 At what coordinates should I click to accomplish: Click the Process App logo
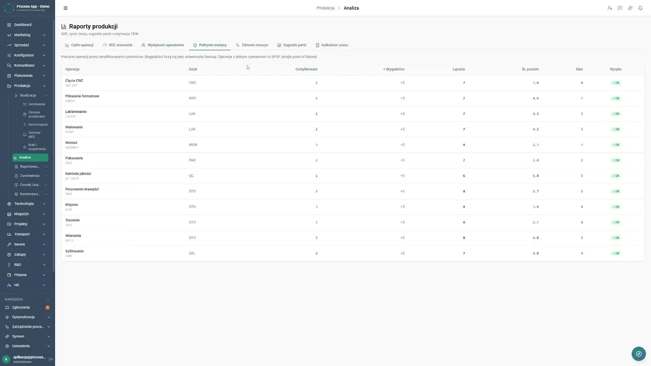tap(9, 8)
